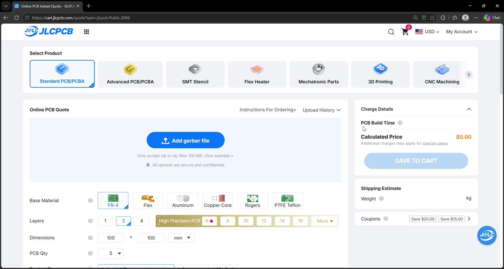
Task: Select the Mechatronic Parts product
Action: coord(319,74)
